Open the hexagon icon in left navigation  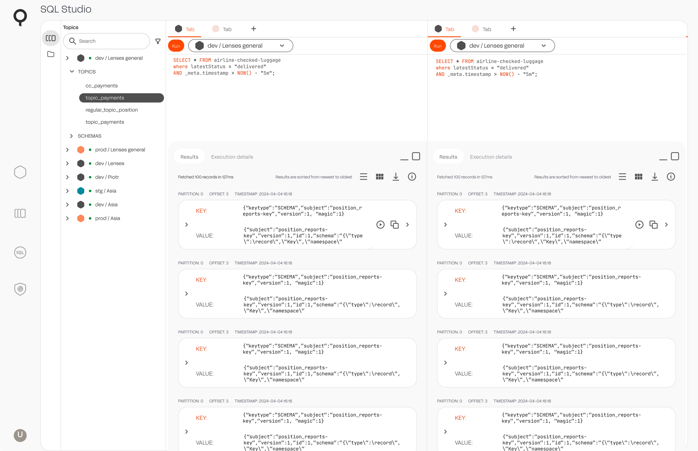(20, 172)
